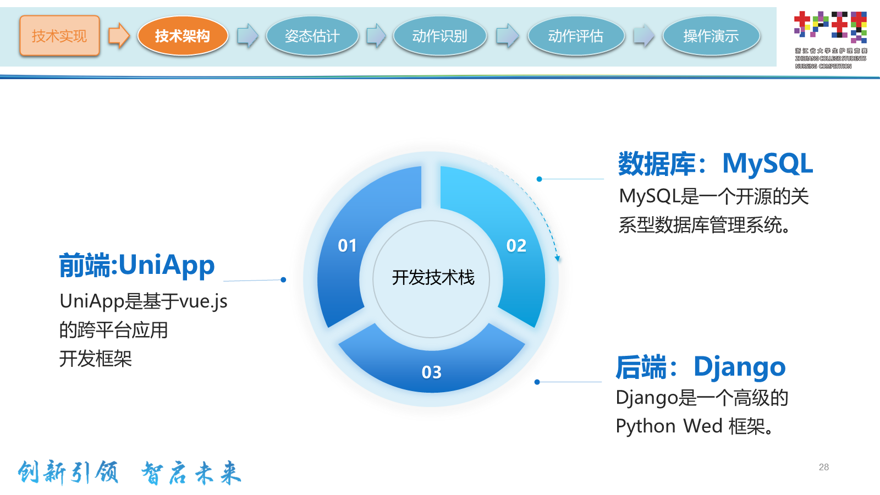Viewport: 880px width, 495px height.
Task: Click the arrow between 姿态估计 and 动作识别
Action: pos(376,36)
